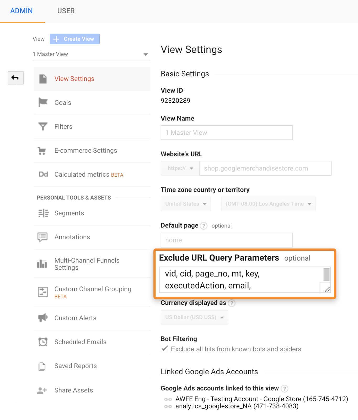358x420 pixels.
Task: Switch to the USER tab
Action: pos(66,11)
